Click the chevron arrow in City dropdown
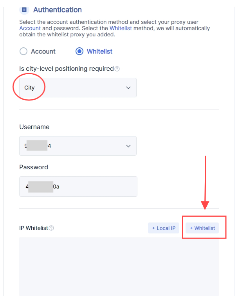The width and height of the screenshot is (238, 296). tap(128, 88)
